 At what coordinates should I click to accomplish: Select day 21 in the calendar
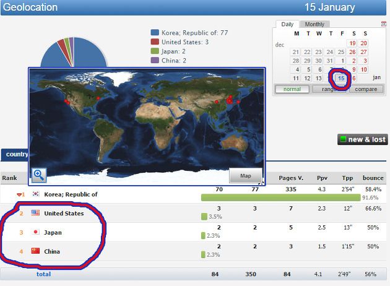pos(296,52)
